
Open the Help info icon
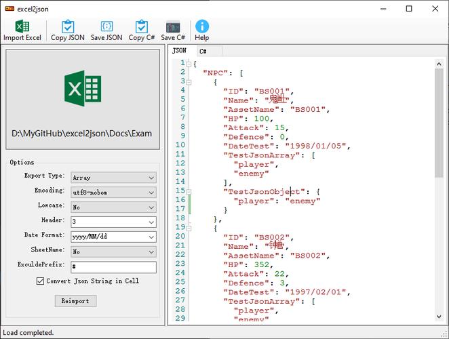click(x=202, y=26)
